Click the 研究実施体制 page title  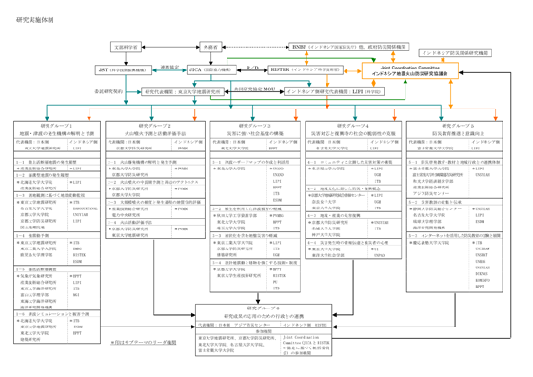(35, 20)
